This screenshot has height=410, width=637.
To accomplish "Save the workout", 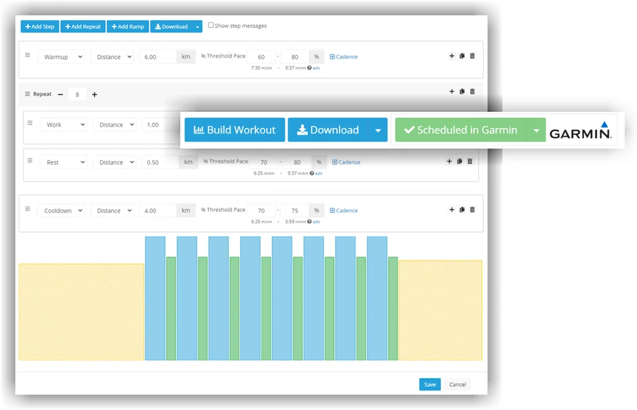I will (429, 385).
